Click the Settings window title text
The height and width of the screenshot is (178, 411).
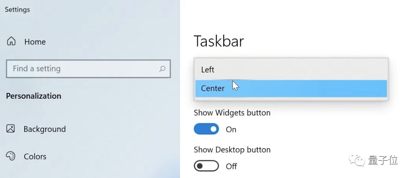point(17,9)
